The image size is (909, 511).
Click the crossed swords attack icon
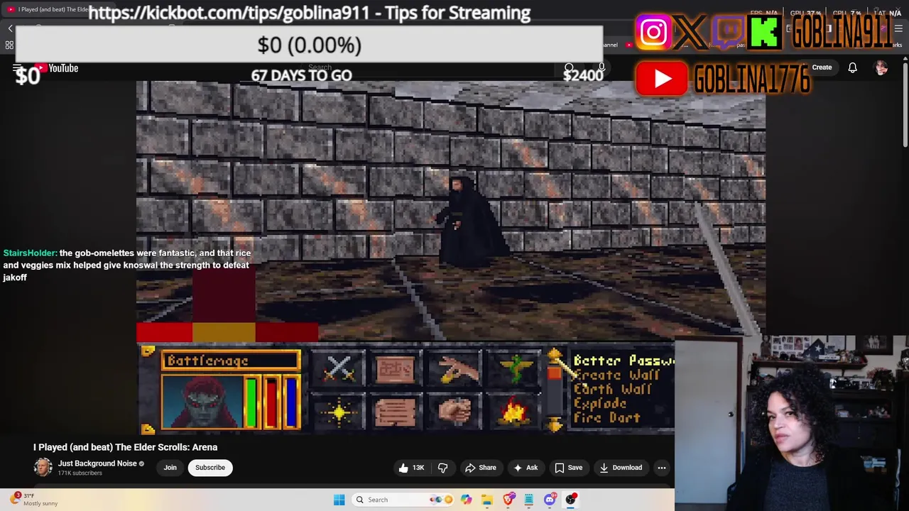338,369
